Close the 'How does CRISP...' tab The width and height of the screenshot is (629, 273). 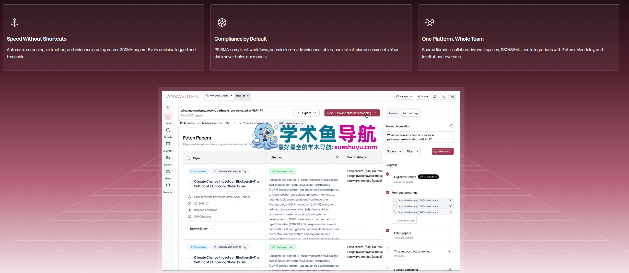231,96
